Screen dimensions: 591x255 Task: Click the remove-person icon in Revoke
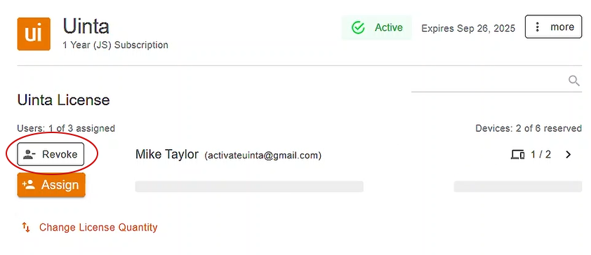(x=29, y=155)
